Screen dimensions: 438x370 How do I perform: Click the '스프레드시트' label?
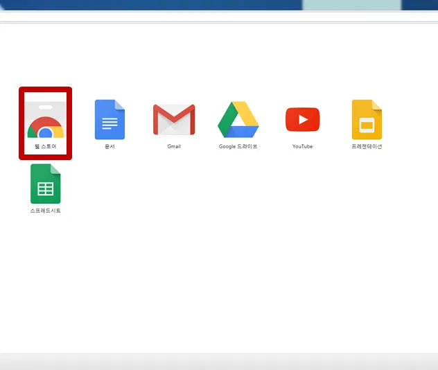(46, 211)
